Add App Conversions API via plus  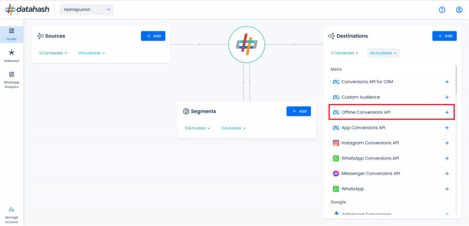[x=447, y=128]
